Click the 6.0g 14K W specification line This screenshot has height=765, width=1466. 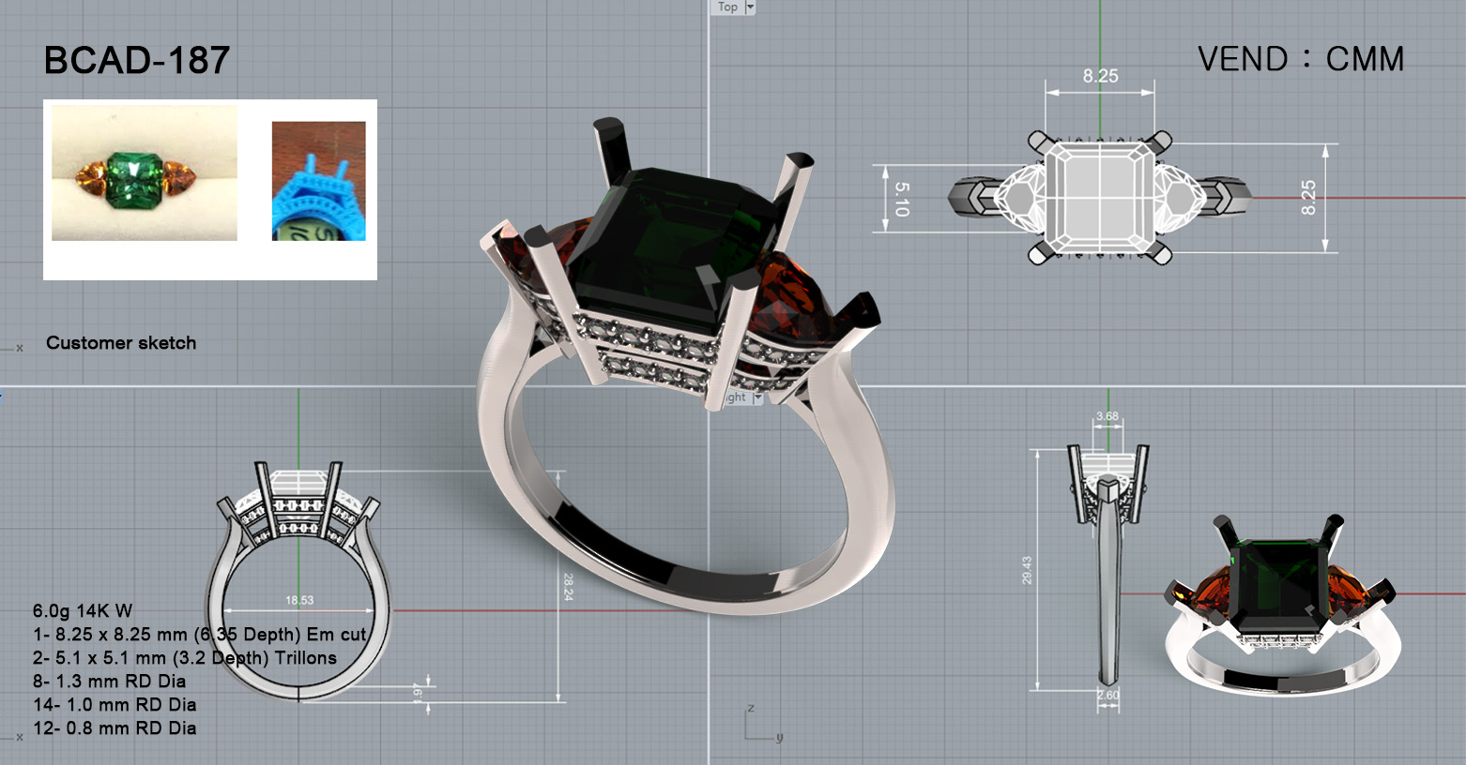(x=83, y=611)
